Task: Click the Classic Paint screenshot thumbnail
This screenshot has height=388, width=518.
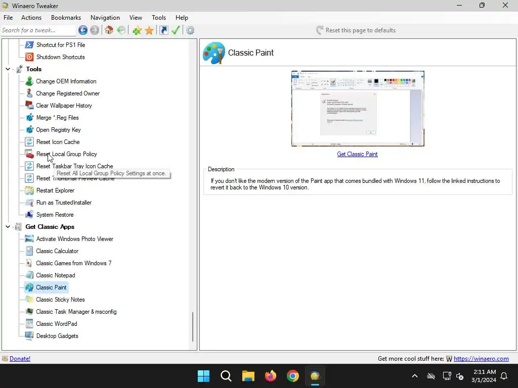Action: [x=358, y=109]
